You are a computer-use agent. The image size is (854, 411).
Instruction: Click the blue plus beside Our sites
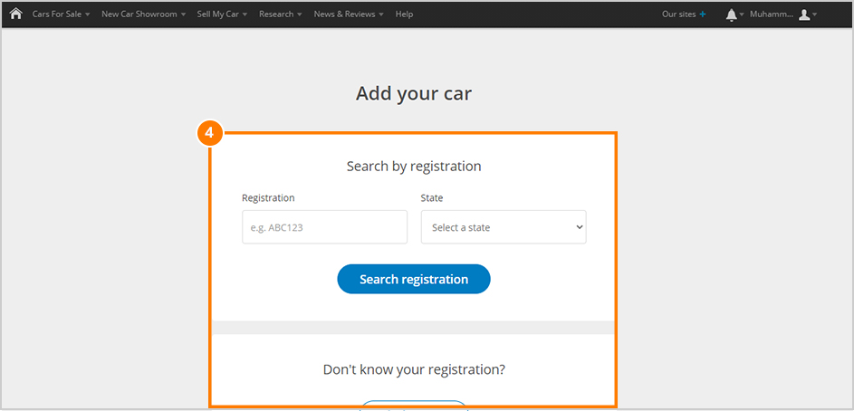703,14
